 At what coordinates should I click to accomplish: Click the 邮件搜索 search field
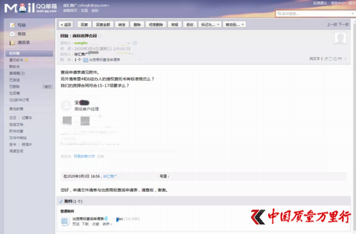tap(315, 14)
